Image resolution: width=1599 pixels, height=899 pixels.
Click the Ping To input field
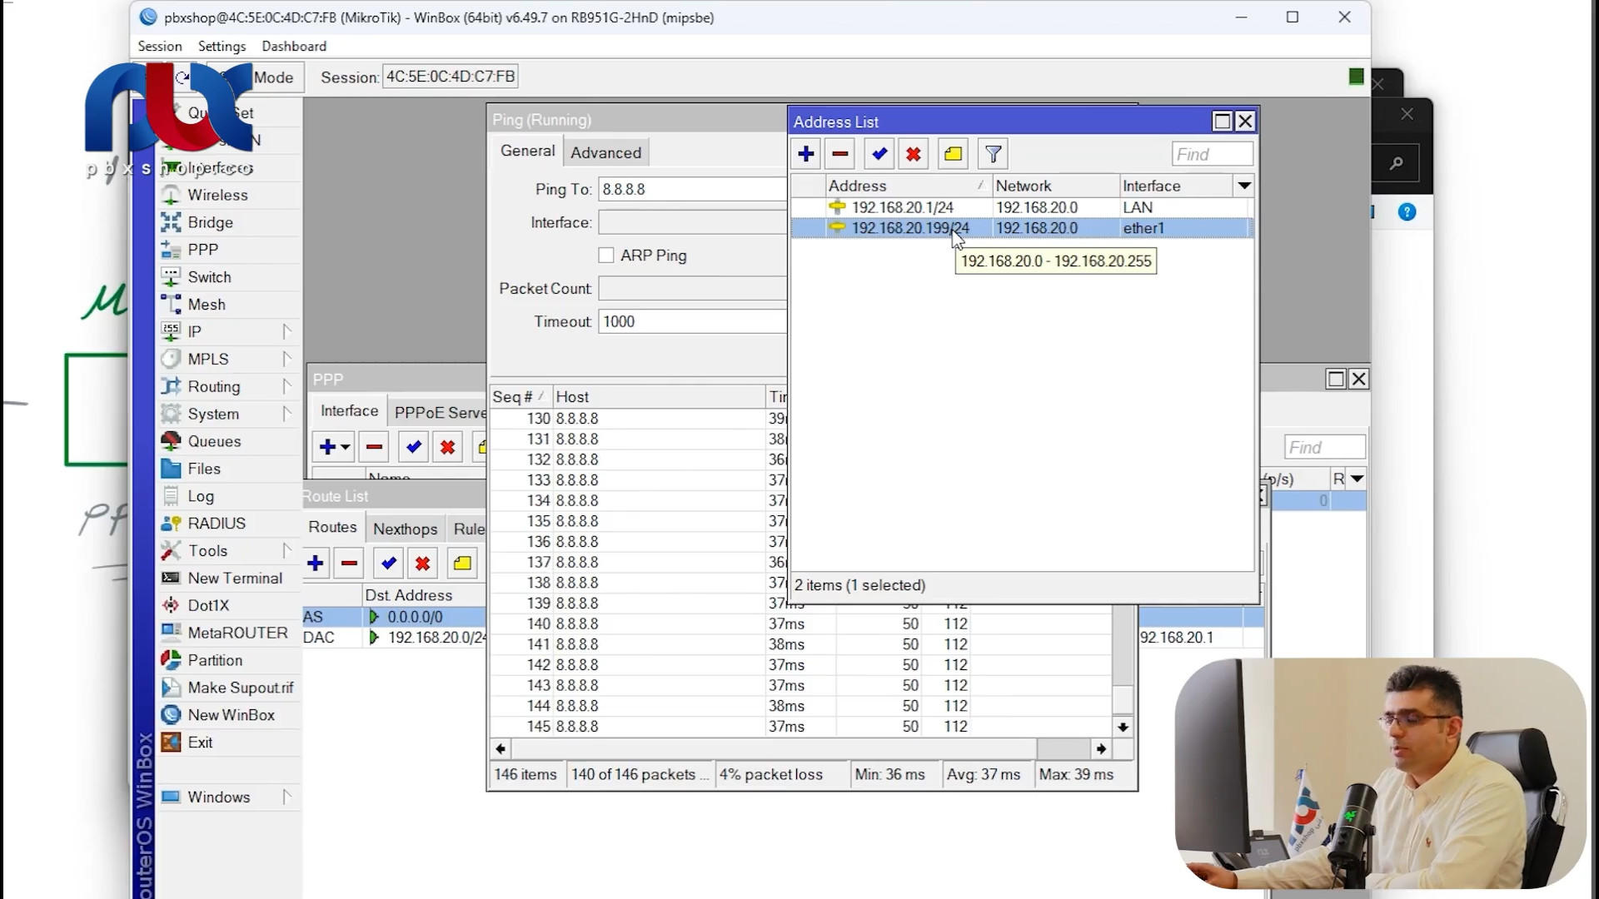(x=691, y=189)
